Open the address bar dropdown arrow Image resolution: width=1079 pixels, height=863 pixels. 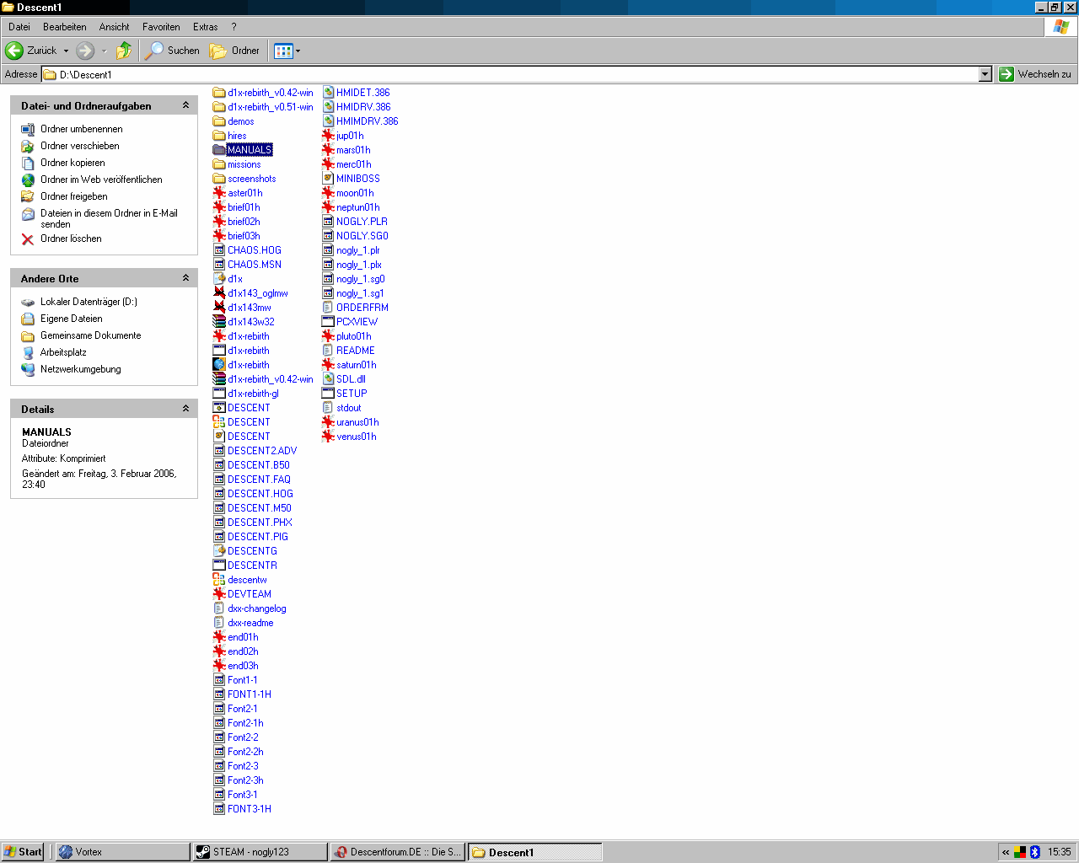(985, 74)
